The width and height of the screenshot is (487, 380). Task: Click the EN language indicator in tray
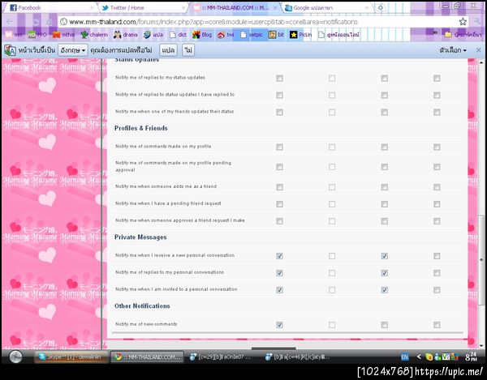(x=405, y=357)
